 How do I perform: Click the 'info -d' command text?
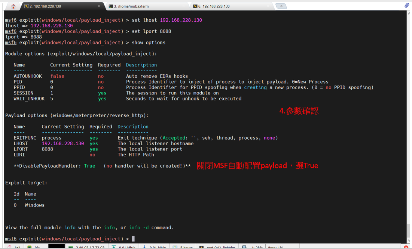click(x=139, y=227)
